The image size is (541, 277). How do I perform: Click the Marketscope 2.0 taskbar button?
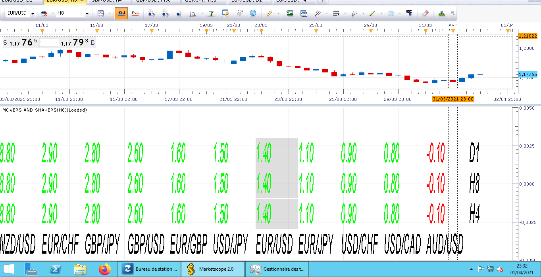(212, 269)
